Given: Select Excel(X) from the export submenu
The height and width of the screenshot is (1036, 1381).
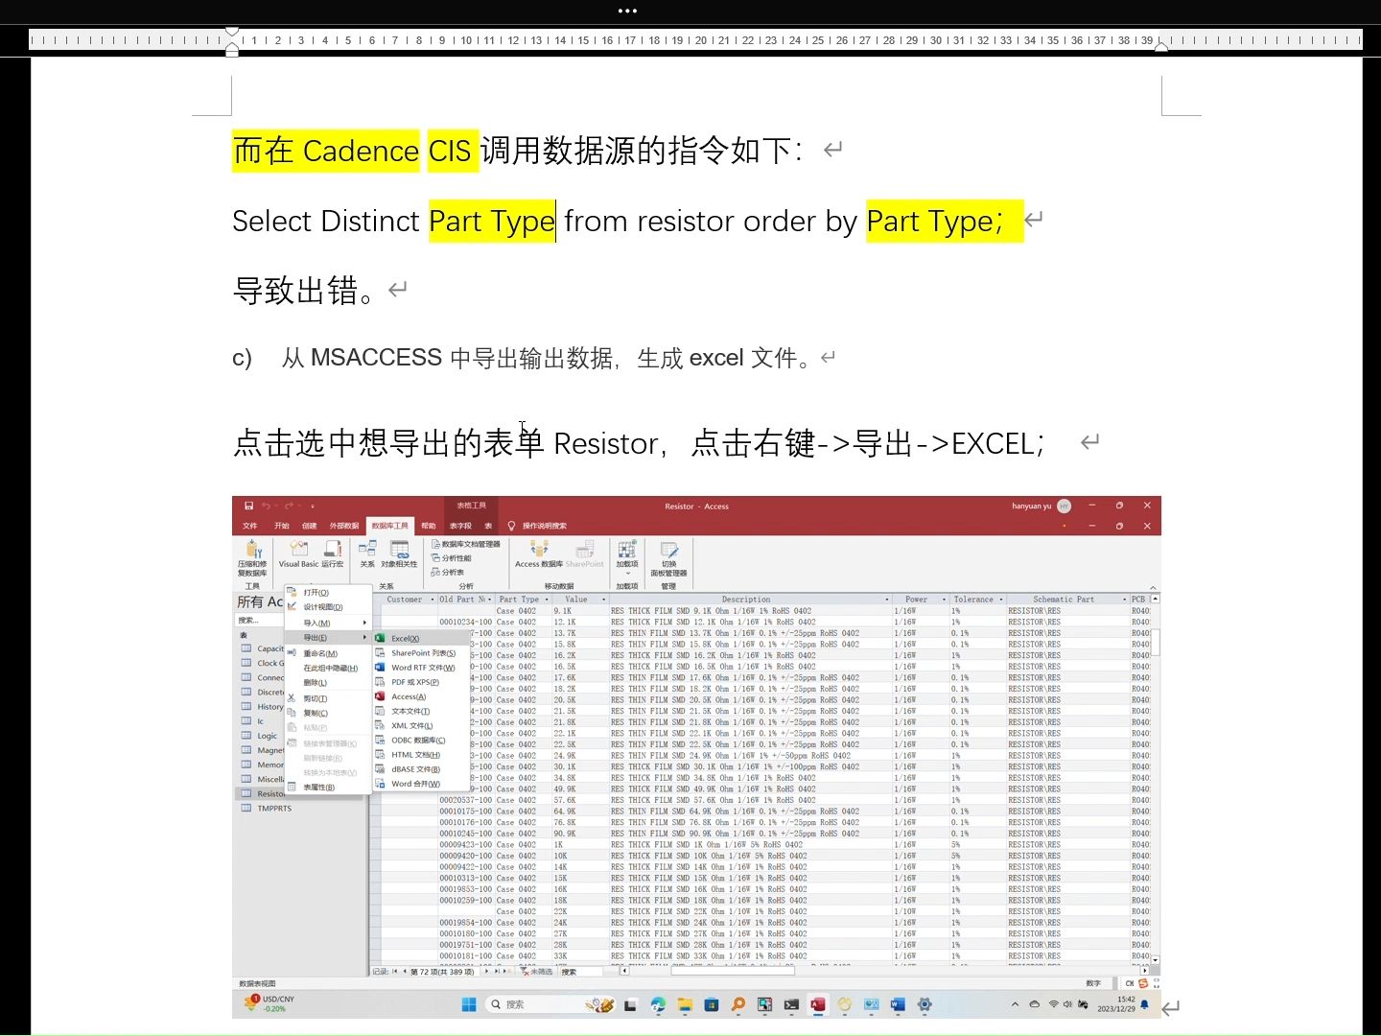Looking at the screenshot, I should point(407,637).
